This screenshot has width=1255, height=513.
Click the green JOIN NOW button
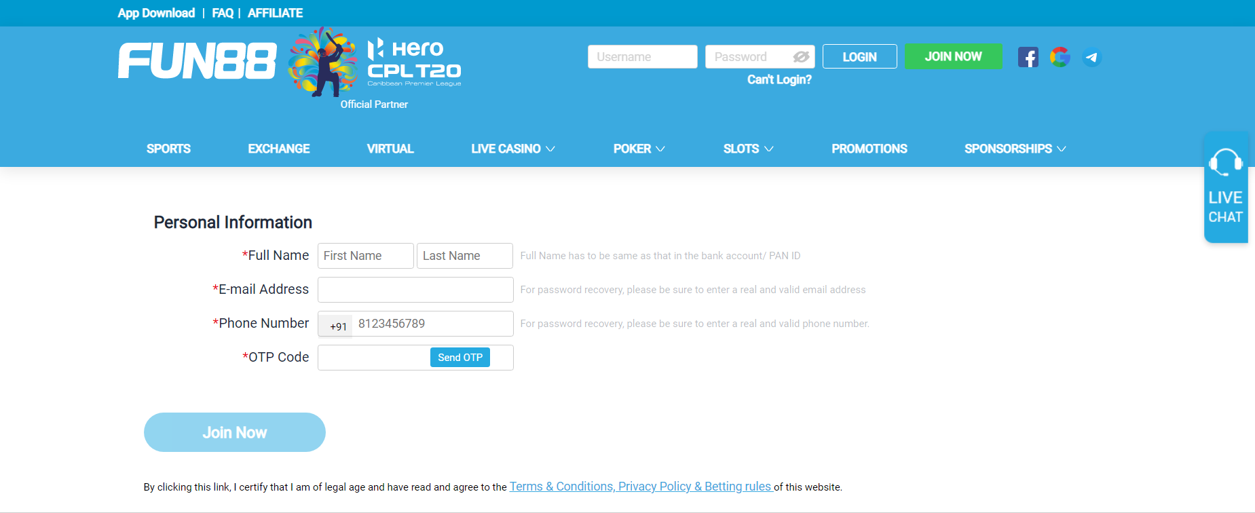point(953,56)
